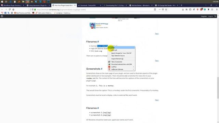Open Firefox library icon
Viewport: 219px width, 123px height.
click(x=186, y=10)
